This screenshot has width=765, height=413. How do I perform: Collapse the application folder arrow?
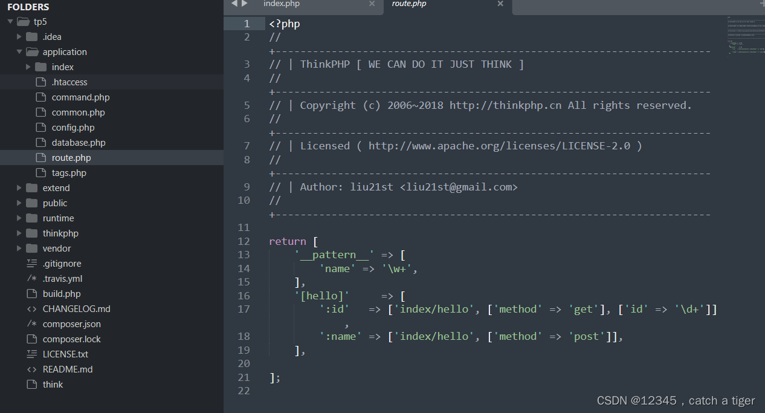click(19, 52)
